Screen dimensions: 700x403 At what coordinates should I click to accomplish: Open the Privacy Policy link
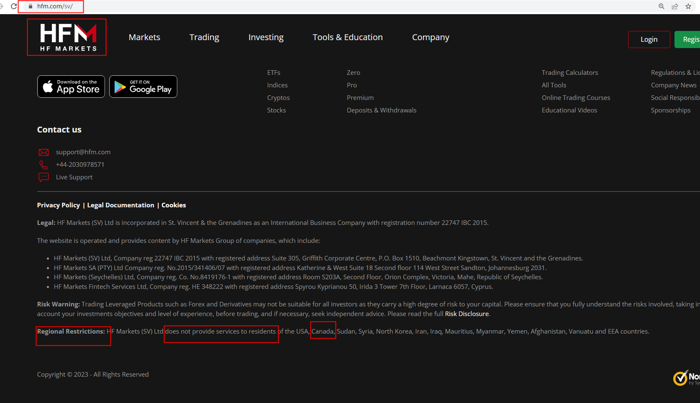click(x=58, y=205)
